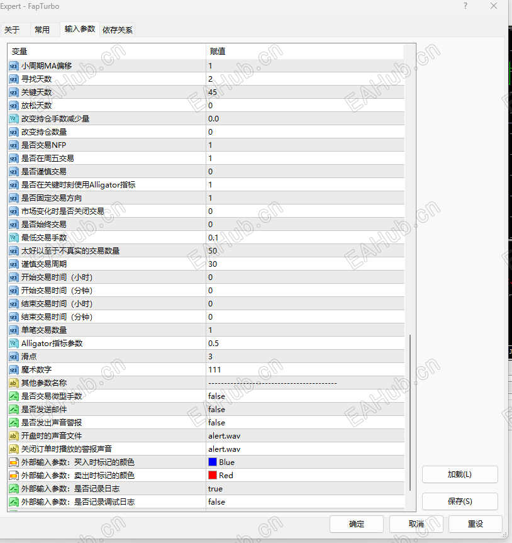Click the bool icon beside 是否记录日志

pyautogui.click(x=13, y=489)
